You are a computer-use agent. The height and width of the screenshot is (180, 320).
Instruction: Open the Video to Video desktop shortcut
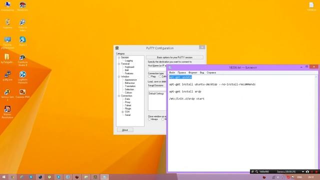[22, 25]
